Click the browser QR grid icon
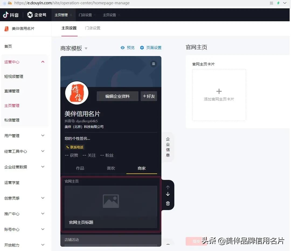 (x=271, y=3)
